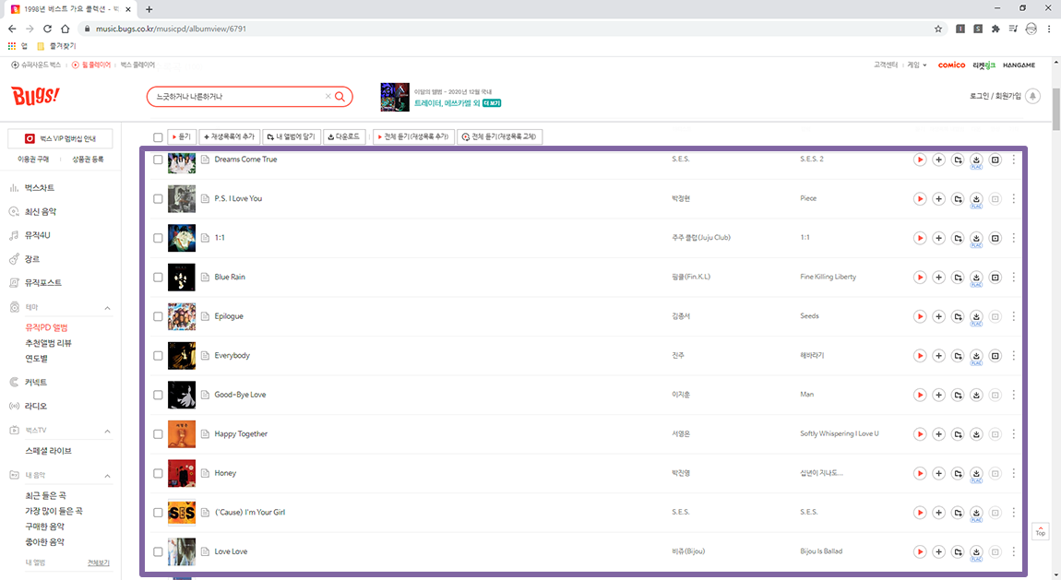Download the song Blue Rain
Image resolution: width=1061 pixels, height=580 pixels.
(976, 278)
